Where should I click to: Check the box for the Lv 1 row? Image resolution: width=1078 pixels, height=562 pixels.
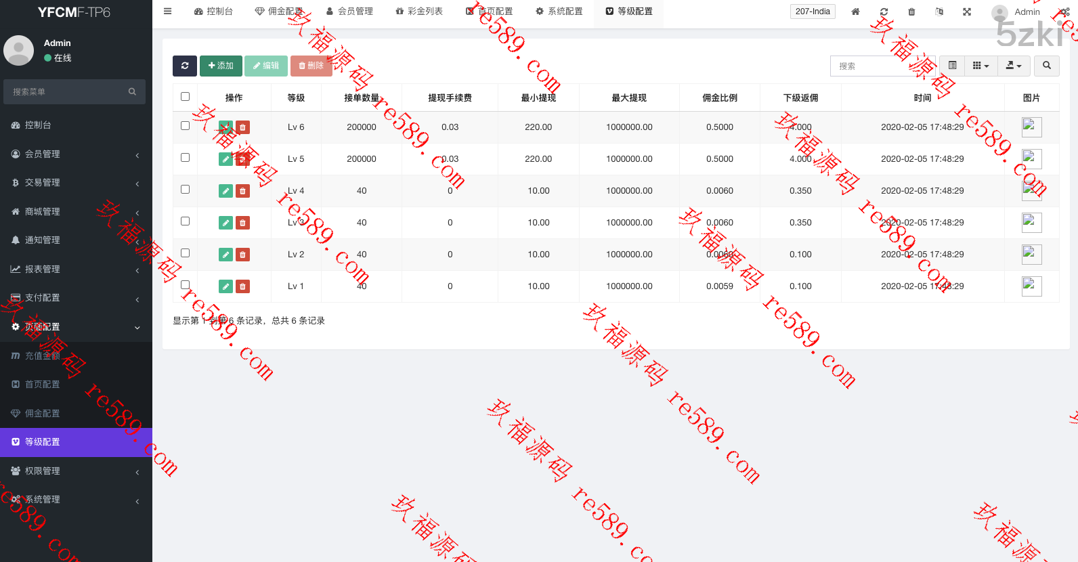click(185, 285)
